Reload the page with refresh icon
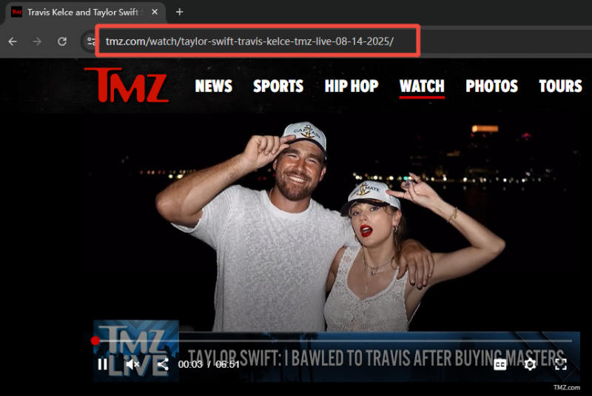The image size is (592, 396). point(62,41)
